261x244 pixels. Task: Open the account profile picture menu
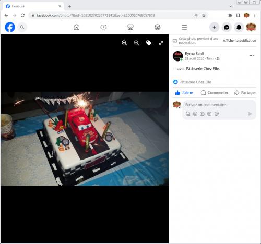pyautogui.click(x=251, y=27)
